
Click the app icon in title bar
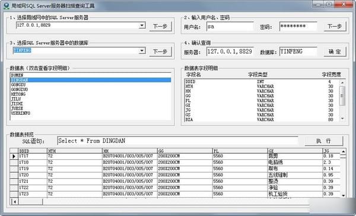click(7, 6)
